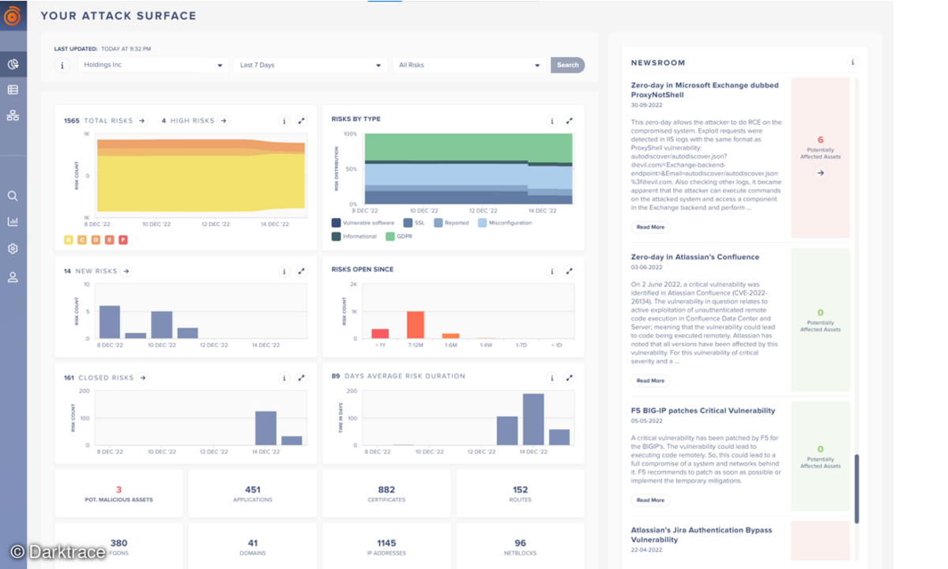Open the 96 Netblocks tile
Viewport: 948px width, 569px height.
[x=521, y=546]
